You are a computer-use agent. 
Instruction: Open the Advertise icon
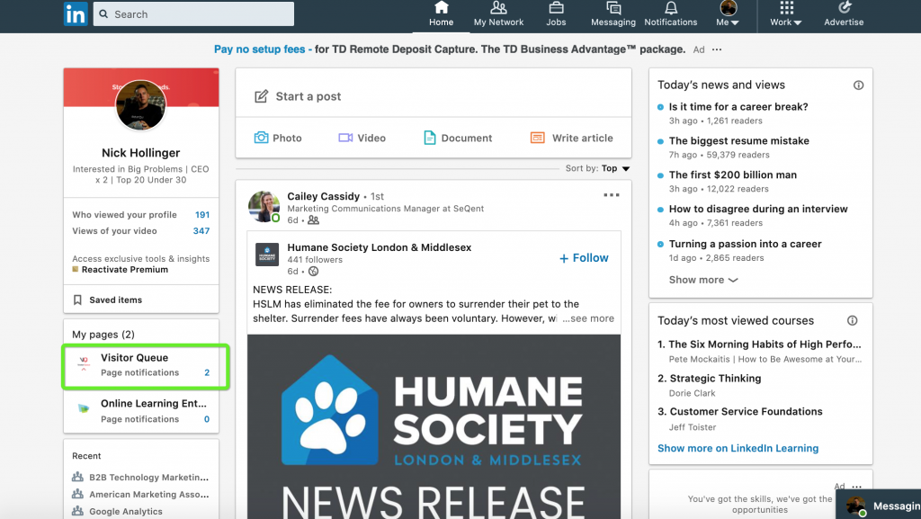(844, 7)
